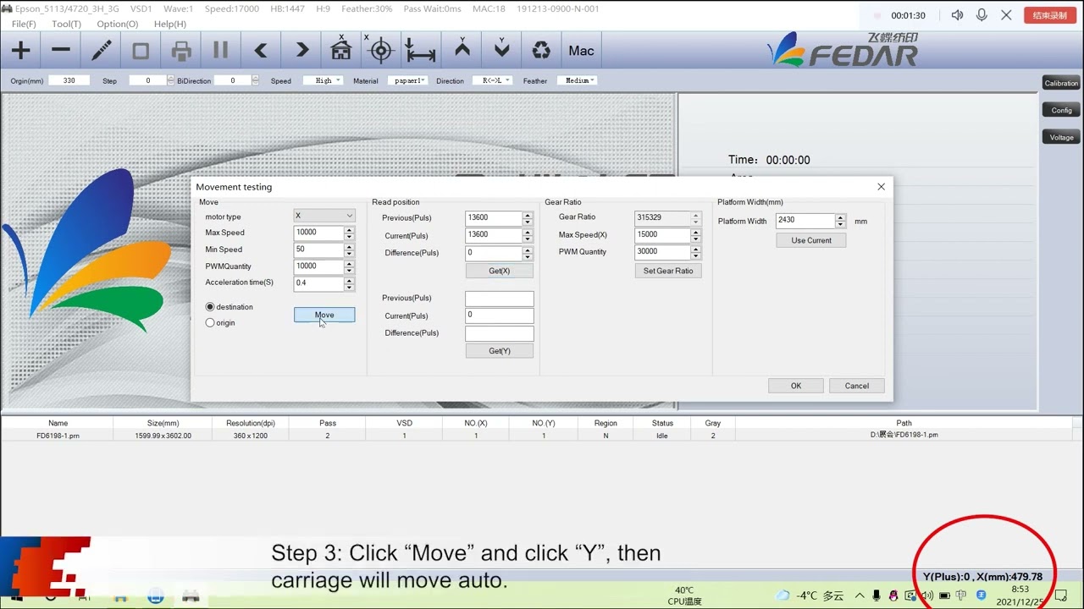Click the plus add job toolbar icon
1084x609 pixels.
point(20,51)
